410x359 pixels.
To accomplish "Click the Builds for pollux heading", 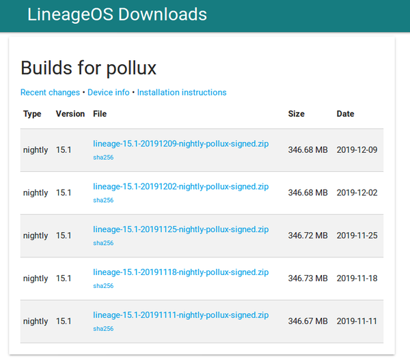I will [88, 68].
